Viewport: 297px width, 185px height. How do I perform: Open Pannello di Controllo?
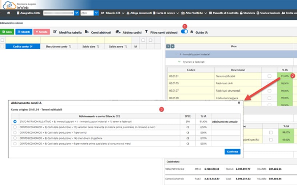pos(224,13)
